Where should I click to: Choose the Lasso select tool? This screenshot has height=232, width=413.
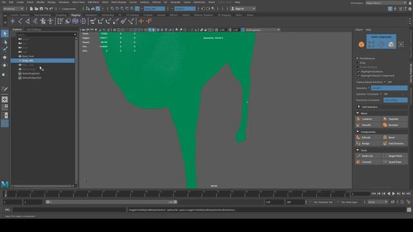[x=5, y=42]
